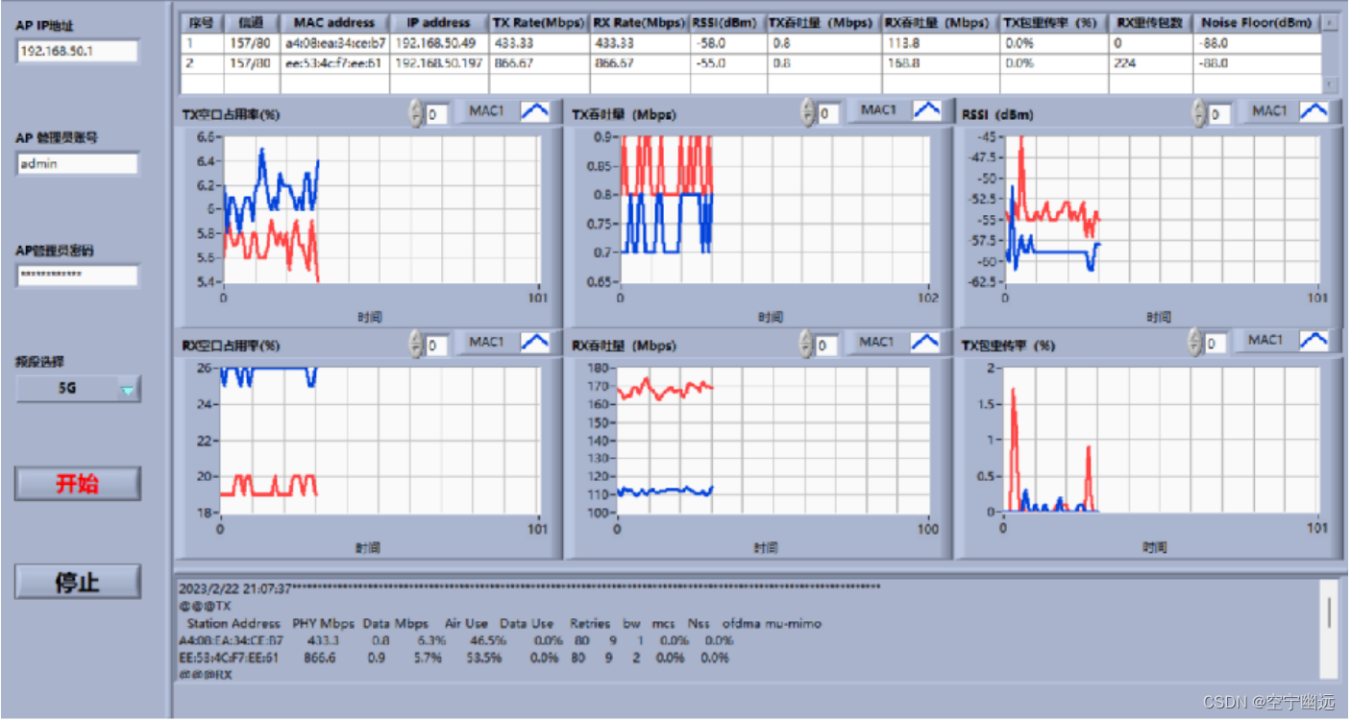1350x720 pixels.
Task: Click the plot index stepper of the TX包重传率 chart
Action: click(1195, 342)
